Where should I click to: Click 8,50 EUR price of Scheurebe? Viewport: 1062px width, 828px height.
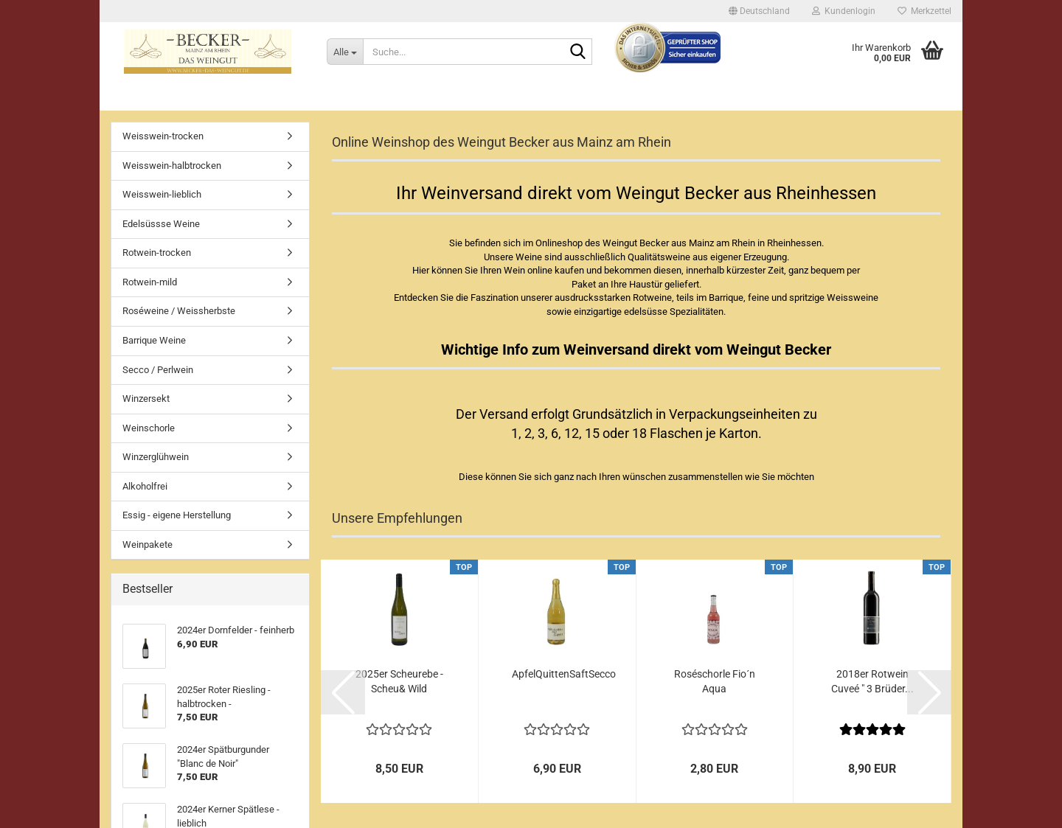point(399,768)
